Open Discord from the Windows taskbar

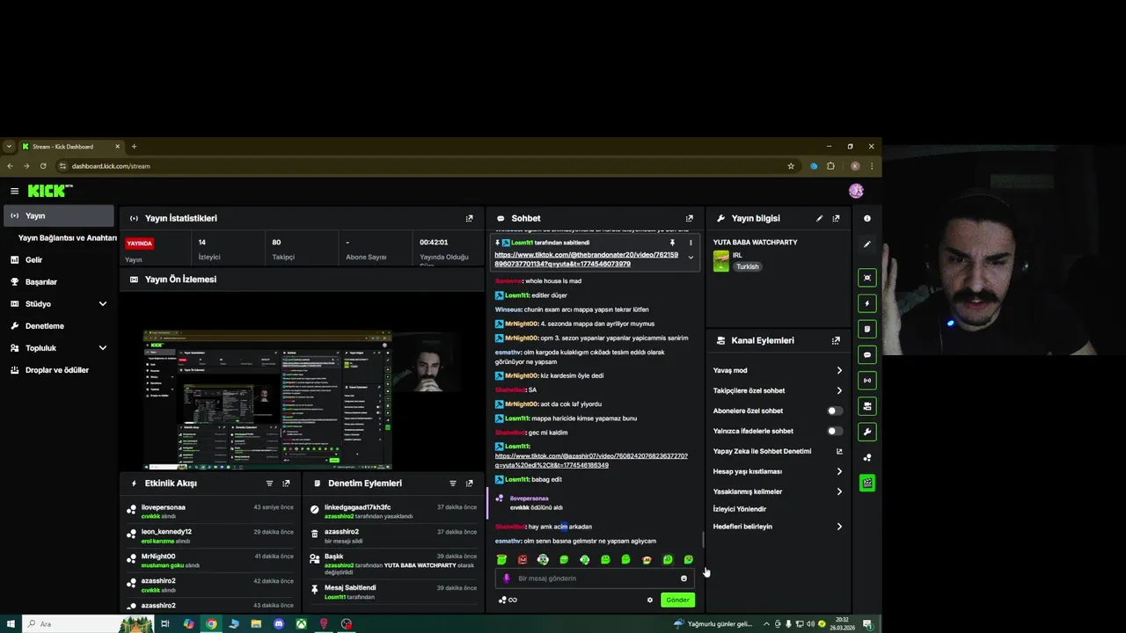[x=279, y=624]
